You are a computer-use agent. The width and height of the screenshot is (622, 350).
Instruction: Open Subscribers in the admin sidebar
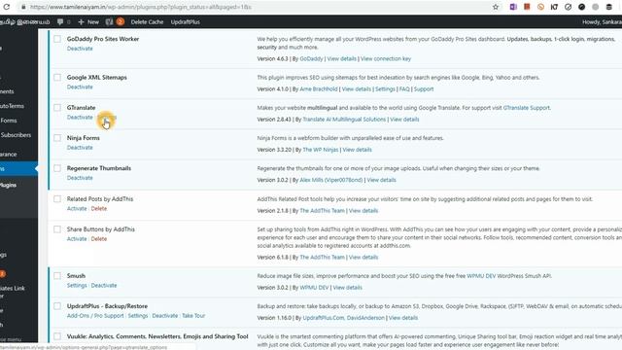coord(16,135)
